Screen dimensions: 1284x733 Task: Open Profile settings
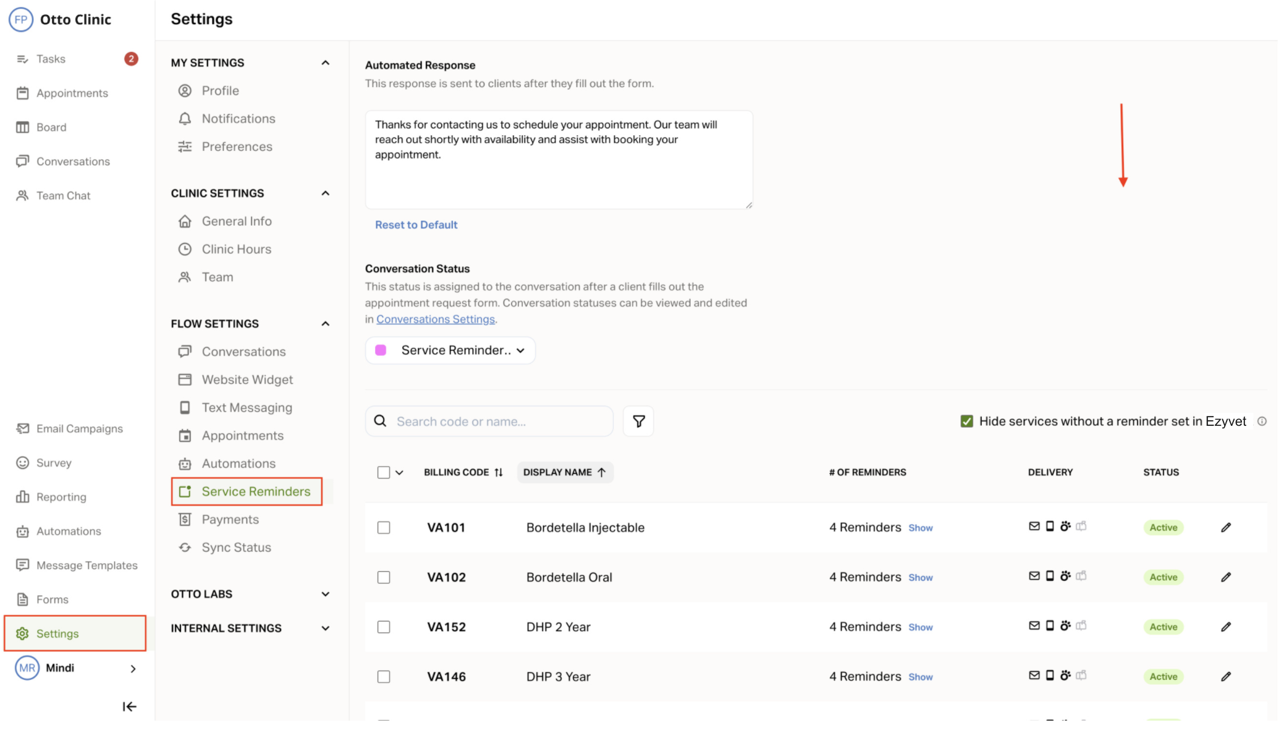point(220,91)
